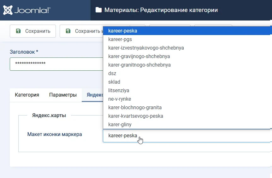Select the kareer-pgs option
The width and height of the screenshot is (272, 178).
[187, 39]
